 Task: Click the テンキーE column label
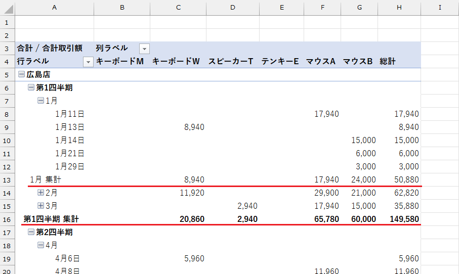coord(280,61)
